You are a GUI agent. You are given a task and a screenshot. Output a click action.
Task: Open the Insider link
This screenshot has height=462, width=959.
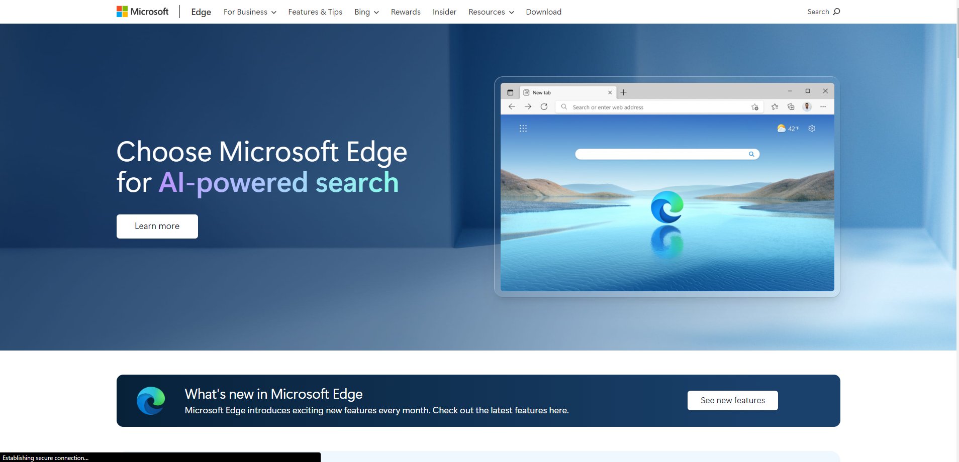coord(444,12)
